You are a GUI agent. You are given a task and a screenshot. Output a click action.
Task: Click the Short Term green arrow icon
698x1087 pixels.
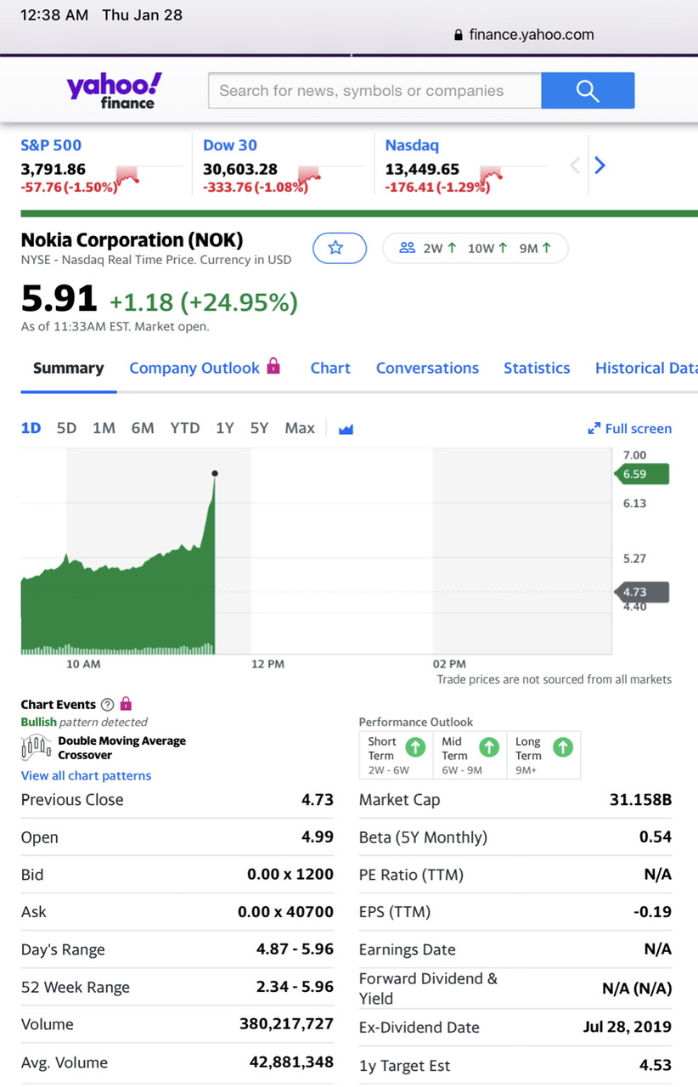pyautogui.click(x=415, y=747)
